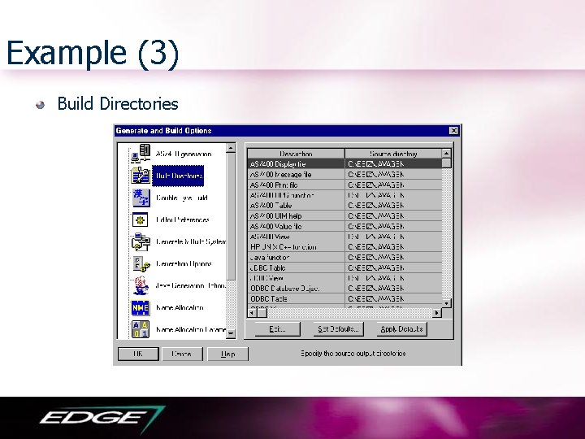This screenshot has height=439, width=585.
Task: Select the JDBC Table row
Action: [x=344, y=267]
